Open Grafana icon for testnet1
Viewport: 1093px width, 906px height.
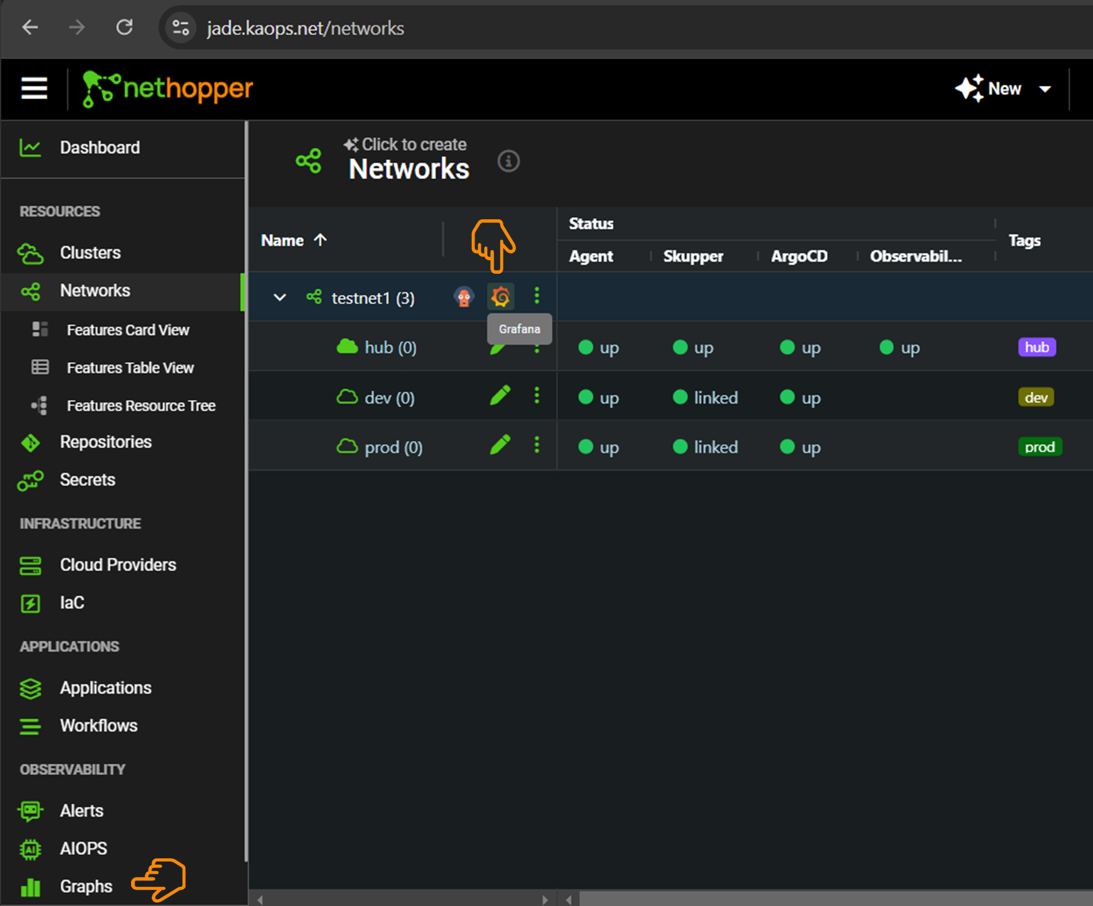coord(501,297)
